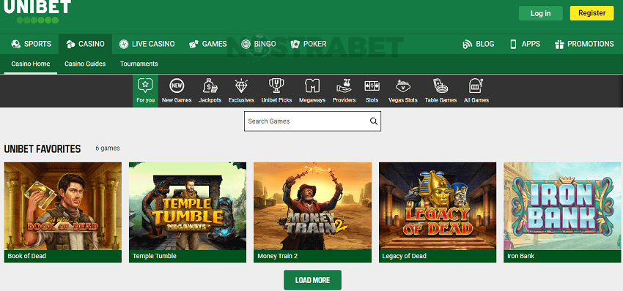Open the Blog link
This screenshot has width=623, height=291.
[479, 44]
